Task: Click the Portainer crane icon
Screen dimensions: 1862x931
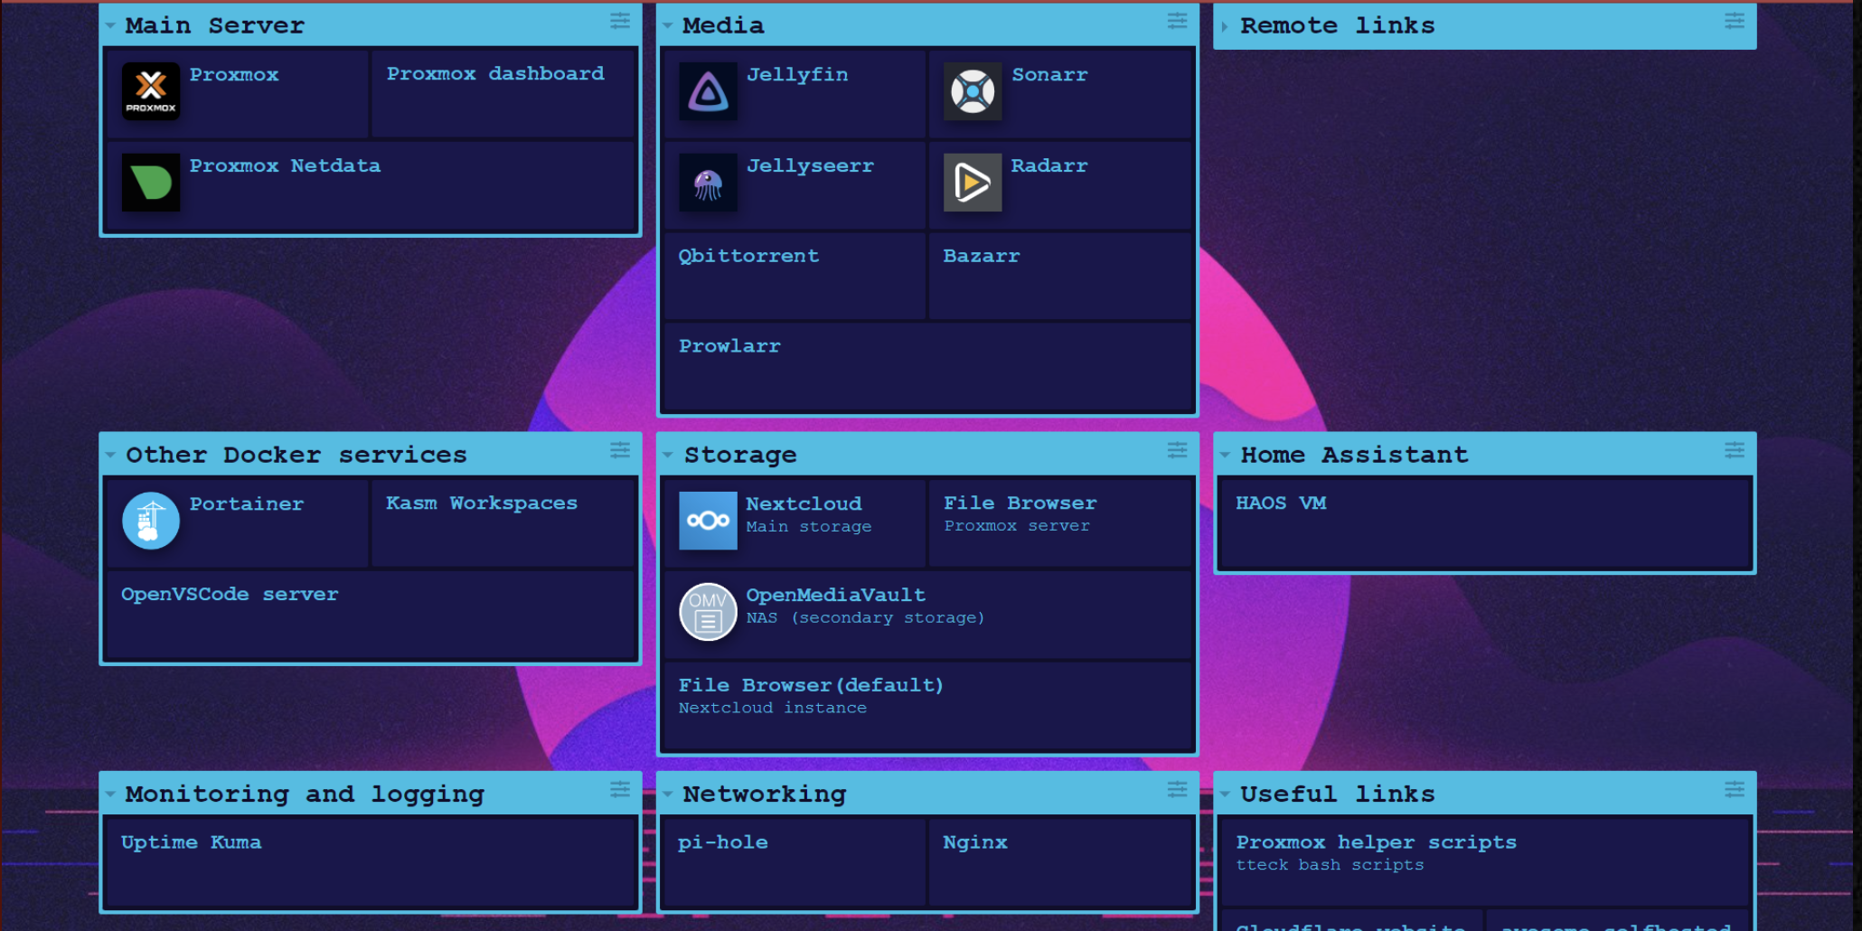Action: tap(150, 521)
